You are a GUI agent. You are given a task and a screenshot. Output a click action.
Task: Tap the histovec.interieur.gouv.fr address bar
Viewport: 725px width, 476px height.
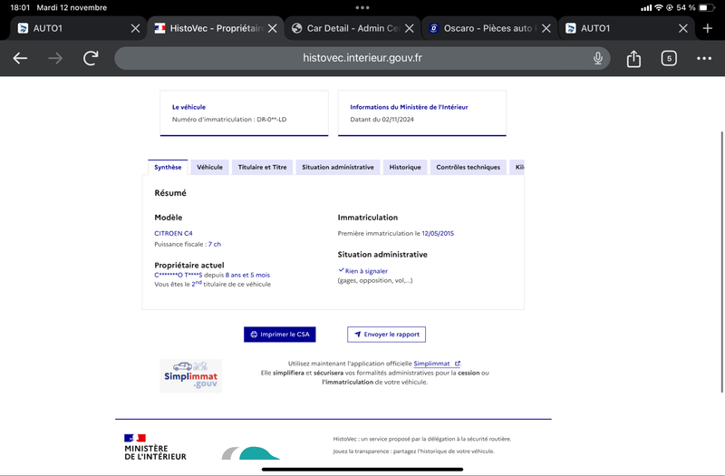[362, 58]
